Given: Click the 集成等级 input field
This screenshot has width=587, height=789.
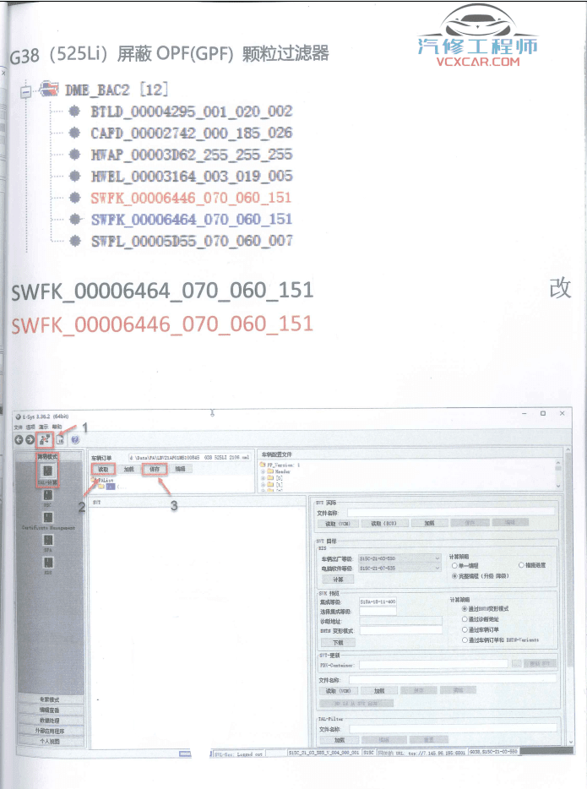Looking at the screenshot, I should (378, 601).
